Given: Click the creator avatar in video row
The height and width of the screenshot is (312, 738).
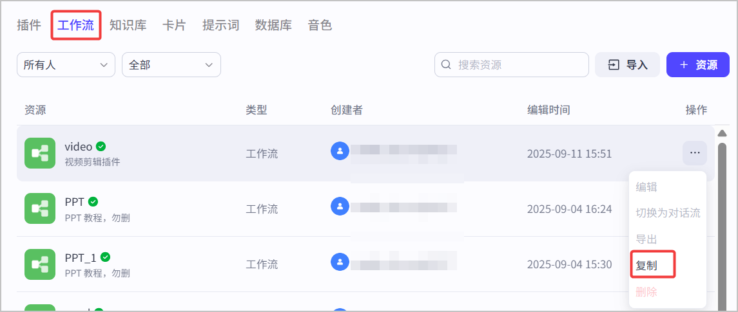Looking at the screenshot, I should (340, 151).
